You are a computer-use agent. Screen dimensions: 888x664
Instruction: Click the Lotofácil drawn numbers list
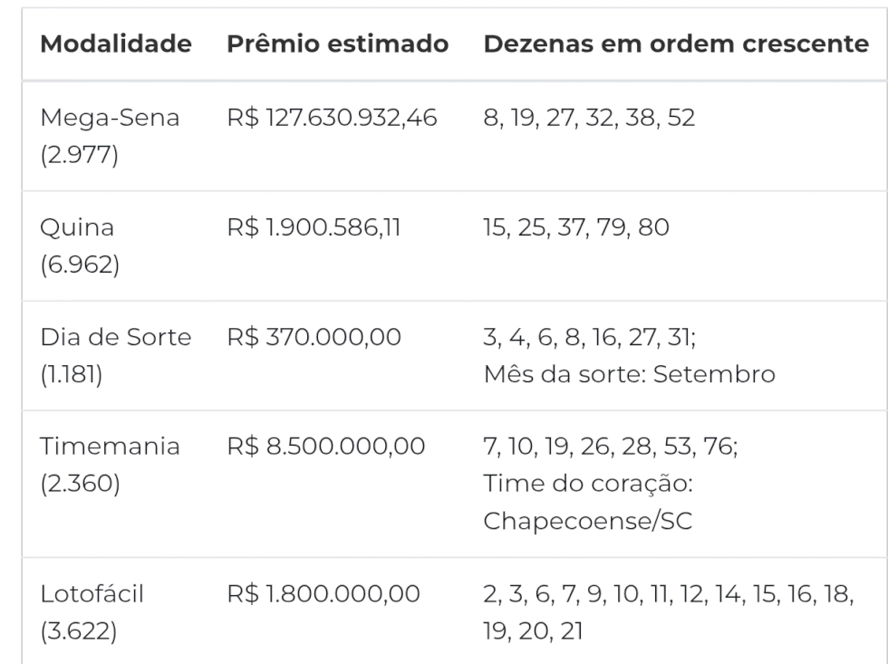click(669, 612)
